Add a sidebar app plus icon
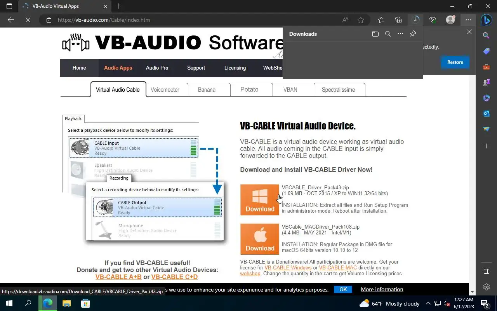The height and width of the screenshot is (311, 497). coord(486,146)
